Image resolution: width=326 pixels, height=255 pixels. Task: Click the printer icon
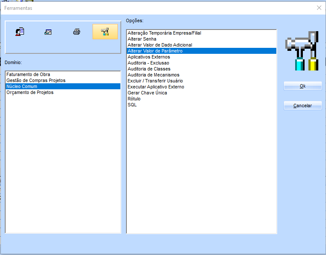click(77, 32)
